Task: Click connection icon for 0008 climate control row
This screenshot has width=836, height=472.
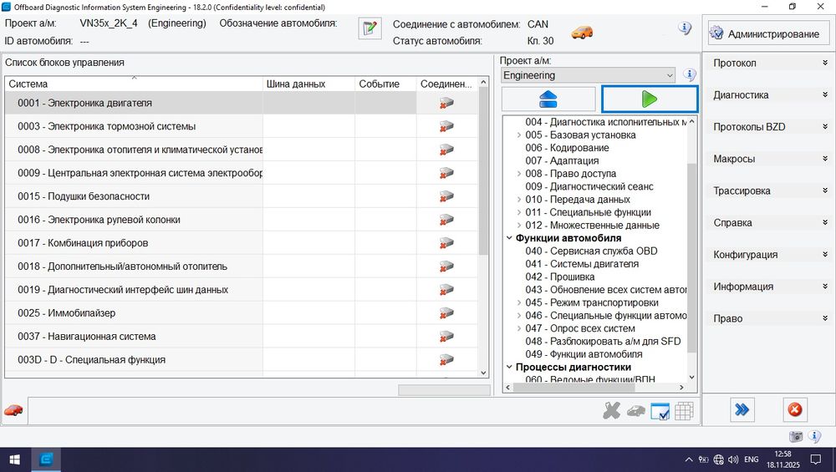Action: click(x=446, y=150)
